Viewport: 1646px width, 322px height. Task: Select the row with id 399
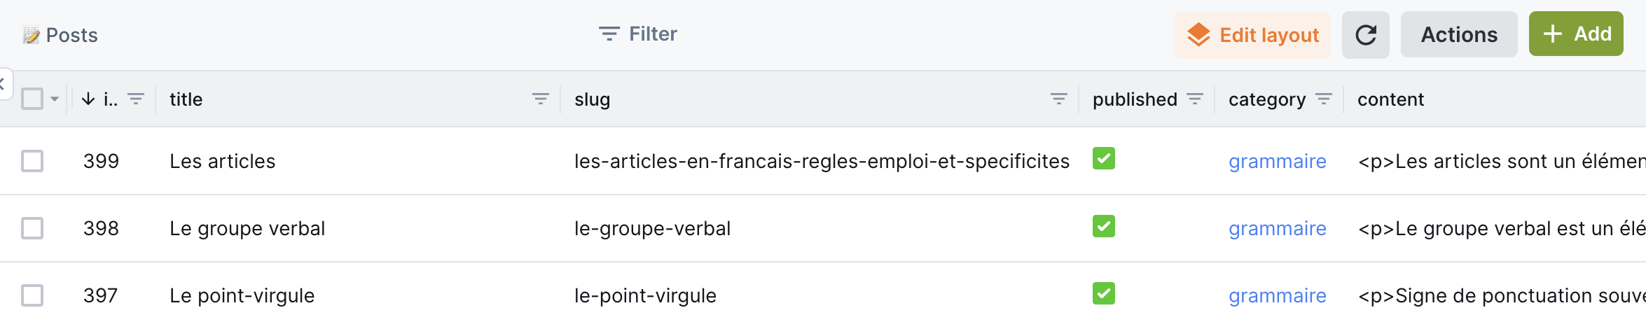pos(32,161)
